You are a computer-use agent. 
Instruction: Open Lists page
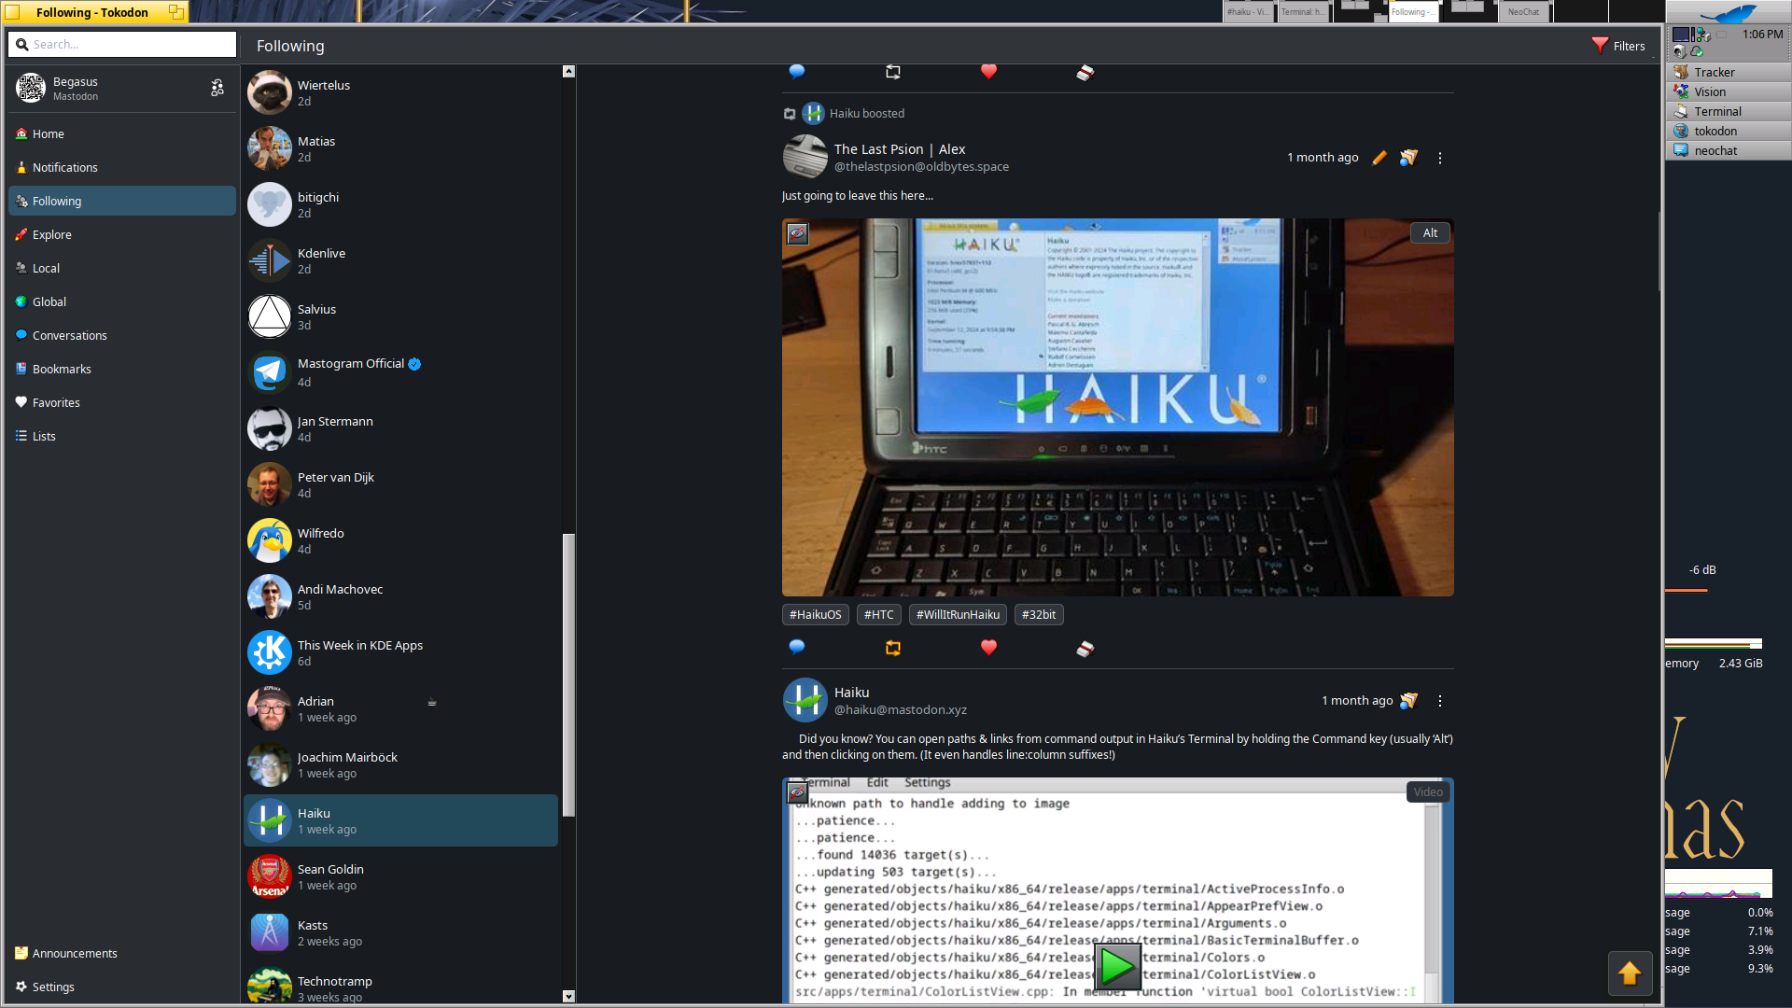point(122,437)
